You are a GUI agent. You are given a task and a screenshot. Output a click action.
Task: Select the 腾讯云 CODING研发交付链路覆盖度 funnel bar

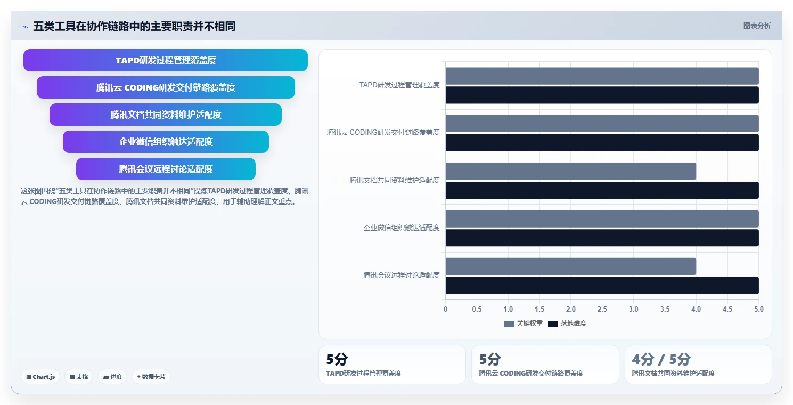(x=166, y=87)
